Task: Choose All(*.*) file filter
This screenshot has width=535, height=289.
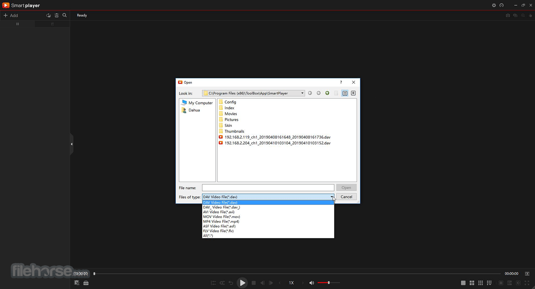Action: point(268,236)
